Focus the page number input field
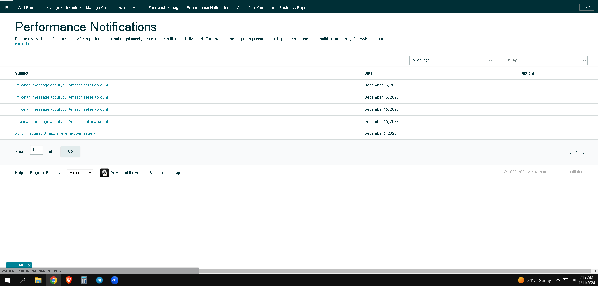598x286 pixels. coord(36,150)
